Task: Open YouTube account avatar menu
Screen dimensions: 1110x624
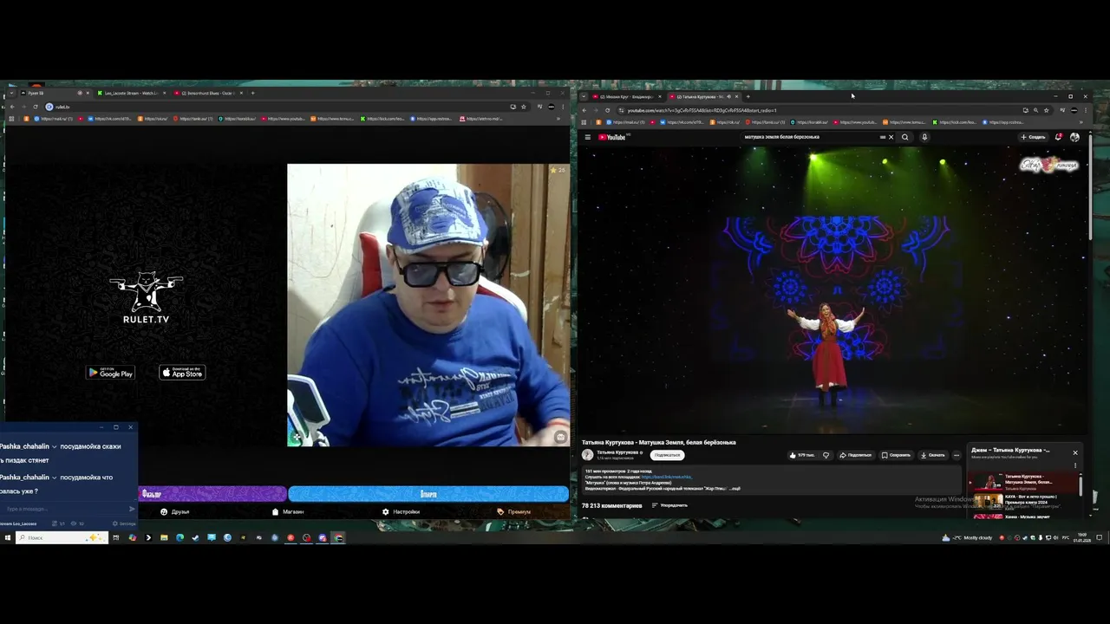Action: (x=1074, y=137)
